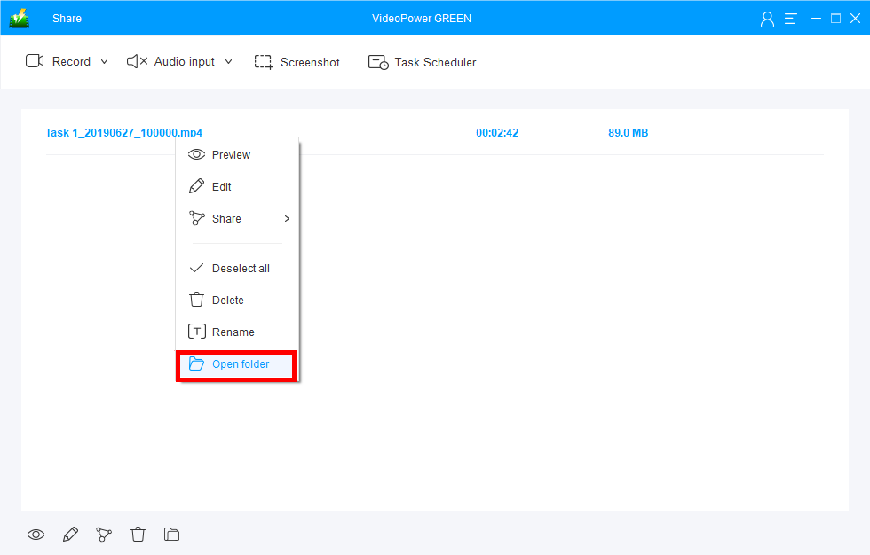Click the Delete trash icon at bottom
Image resolution: width=870 pixels, height=555 pixels.
pos(138,534)
